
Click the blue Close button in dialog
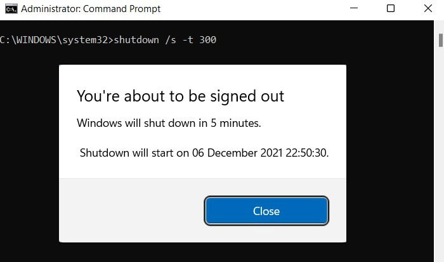[266, 211]
